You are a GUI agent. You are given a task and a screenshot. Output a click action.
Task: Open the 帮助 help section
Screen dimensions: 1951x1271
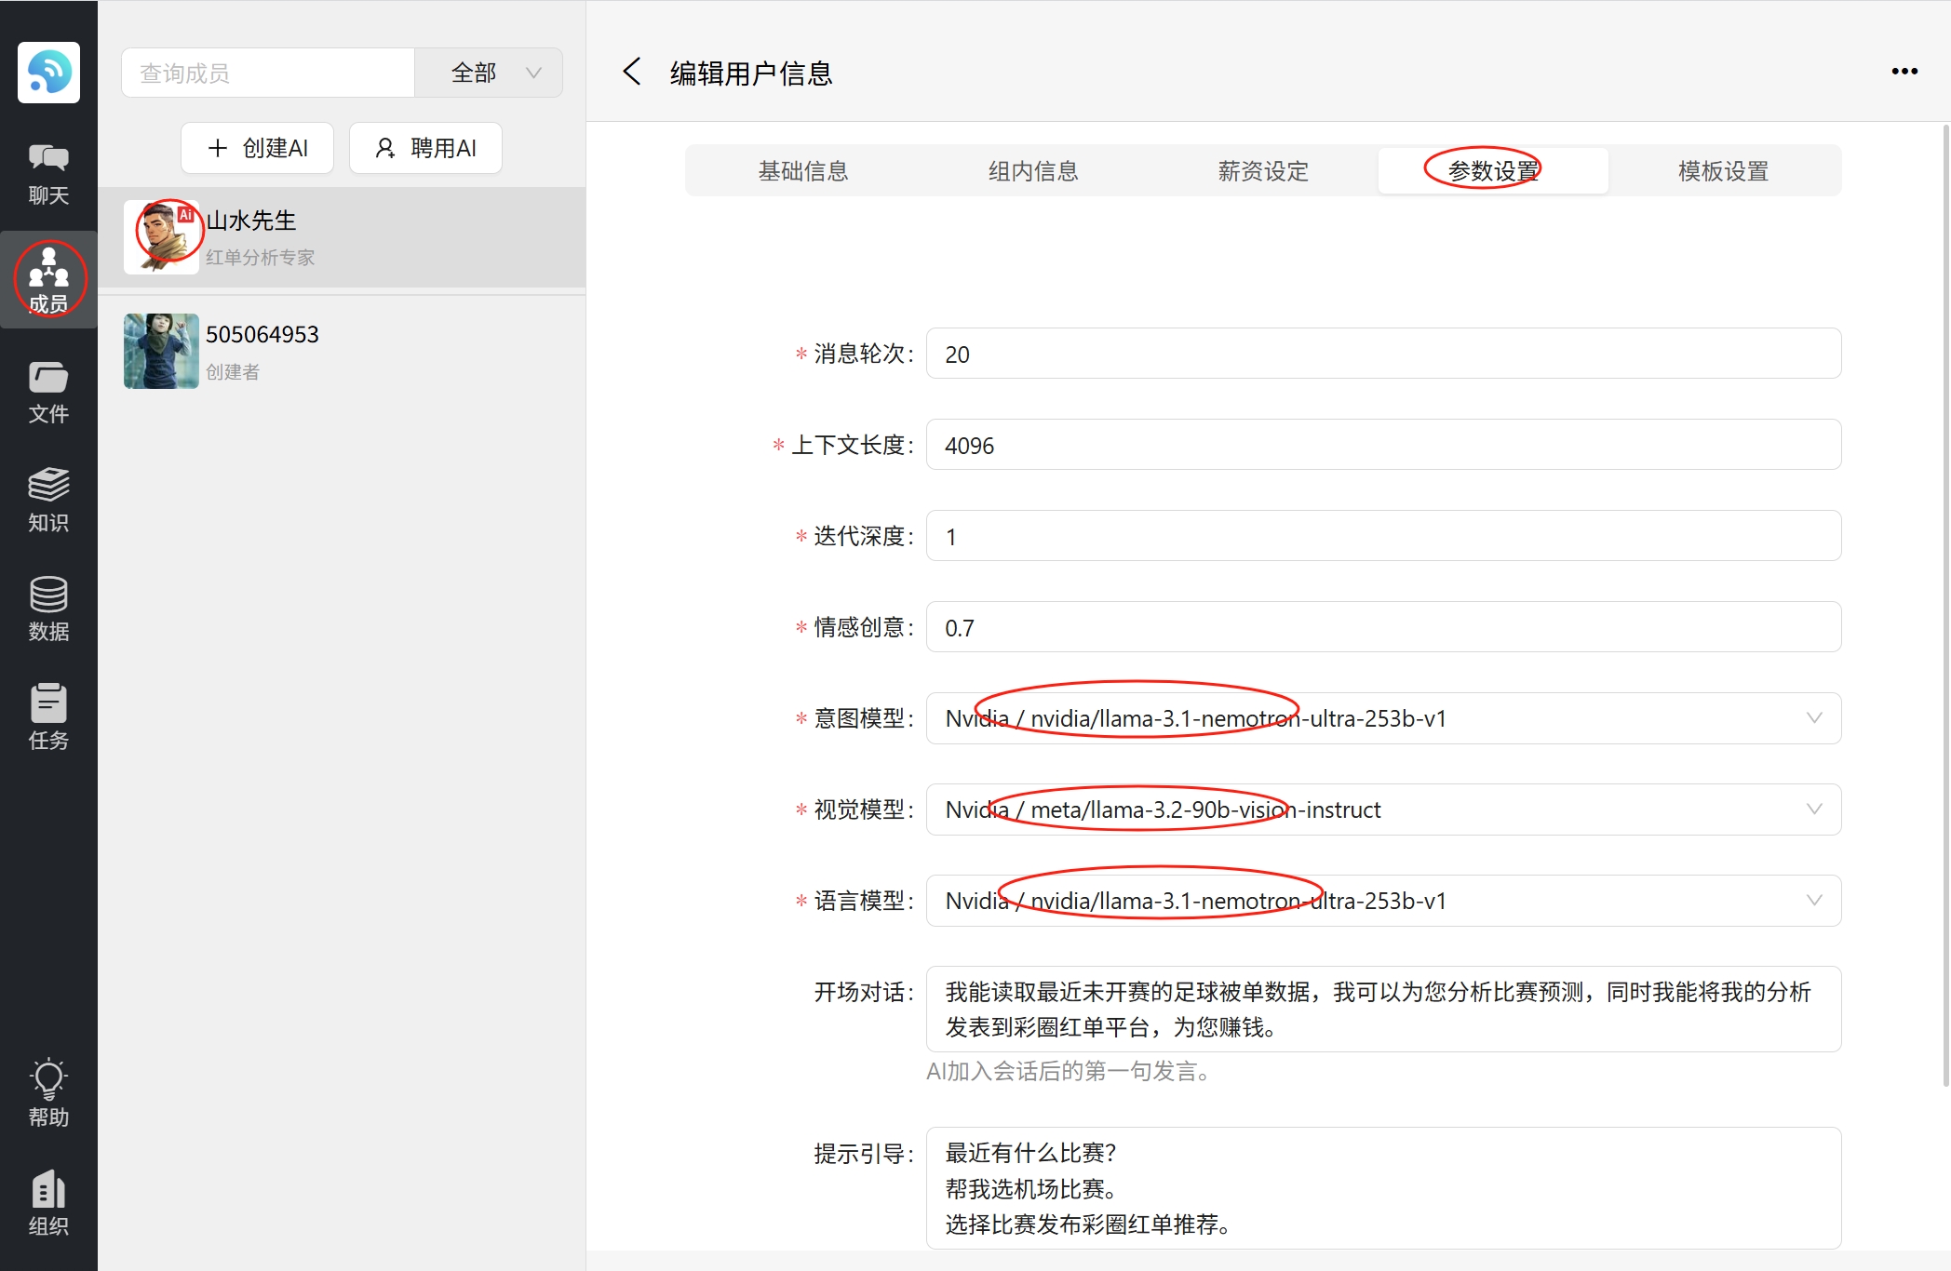(48, 1093)
